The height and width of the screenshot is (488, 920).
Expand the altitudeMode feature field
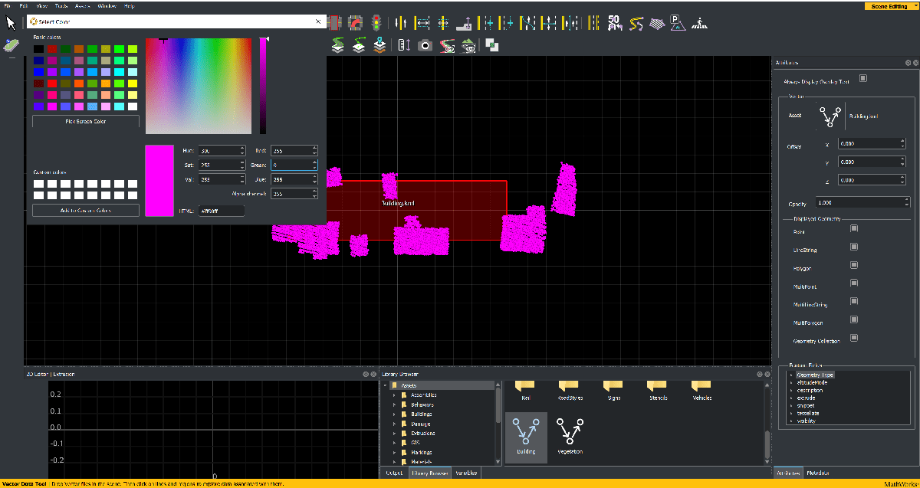pyautogui.click(x=791, y=382)
